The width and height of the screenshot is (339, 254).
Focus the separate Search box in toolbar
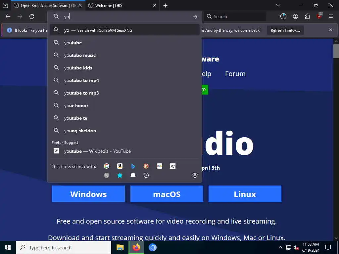click(x=235, y=17)
